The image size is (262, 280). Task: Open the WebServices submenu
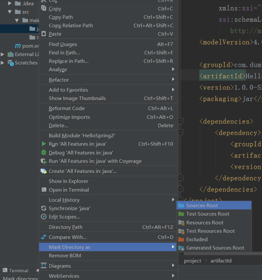(108, 276)
